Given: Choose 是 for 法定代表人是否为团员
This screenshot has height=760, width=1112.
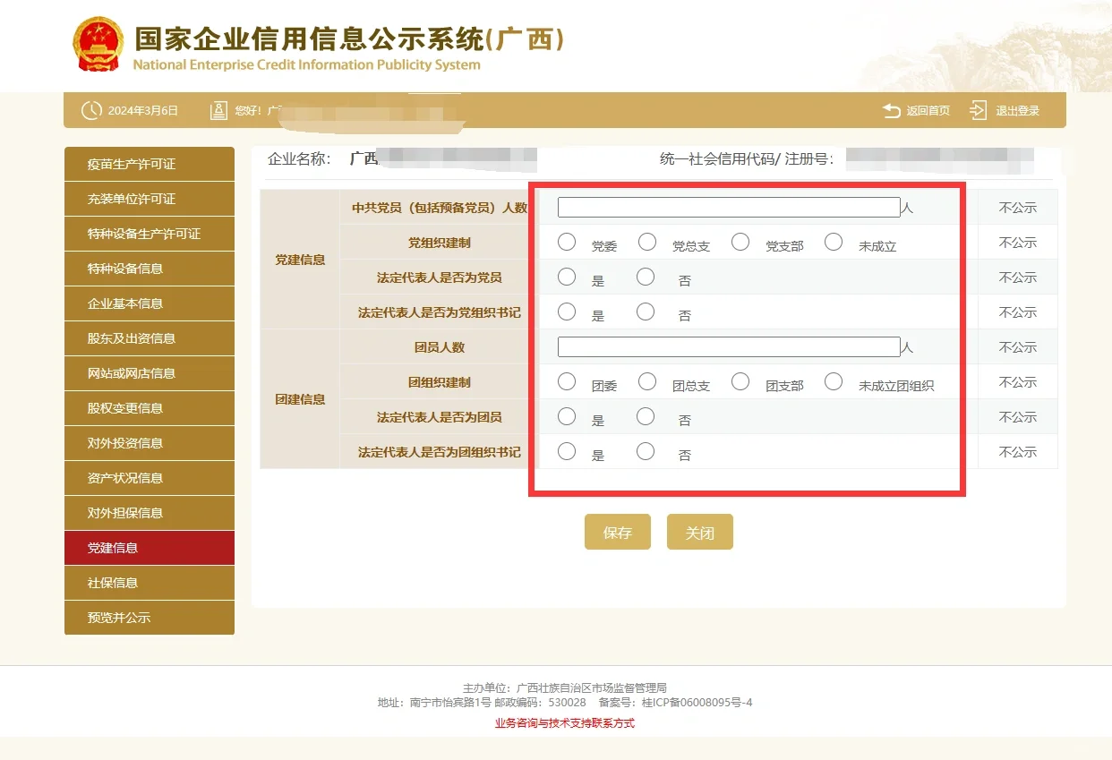Looking at the screenshot, I should click(566, 416).
